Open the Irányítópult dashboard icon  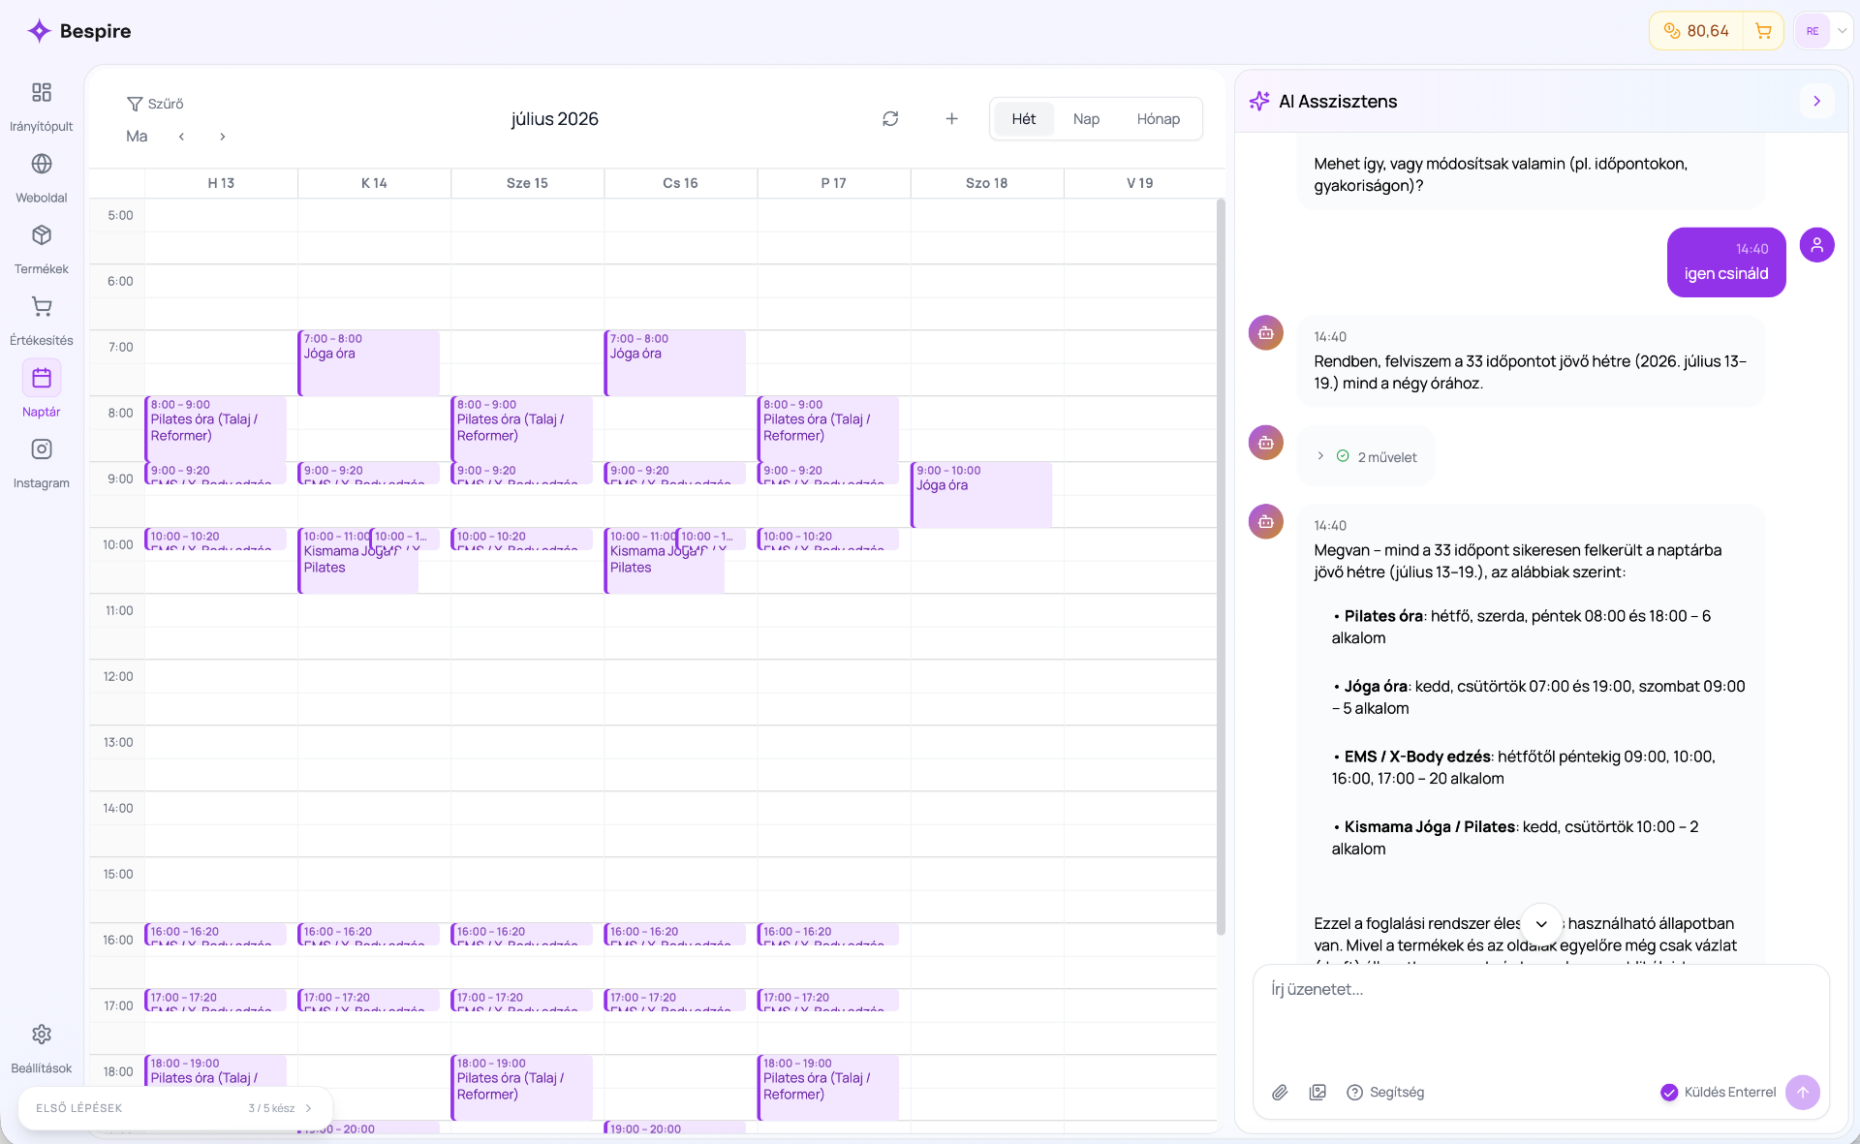pos(41,93)
